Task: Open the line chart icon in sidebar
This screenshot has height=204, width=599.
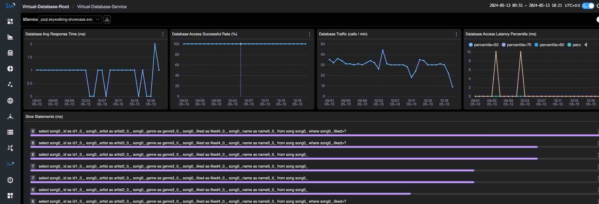Action: click(x=10, y=37)
